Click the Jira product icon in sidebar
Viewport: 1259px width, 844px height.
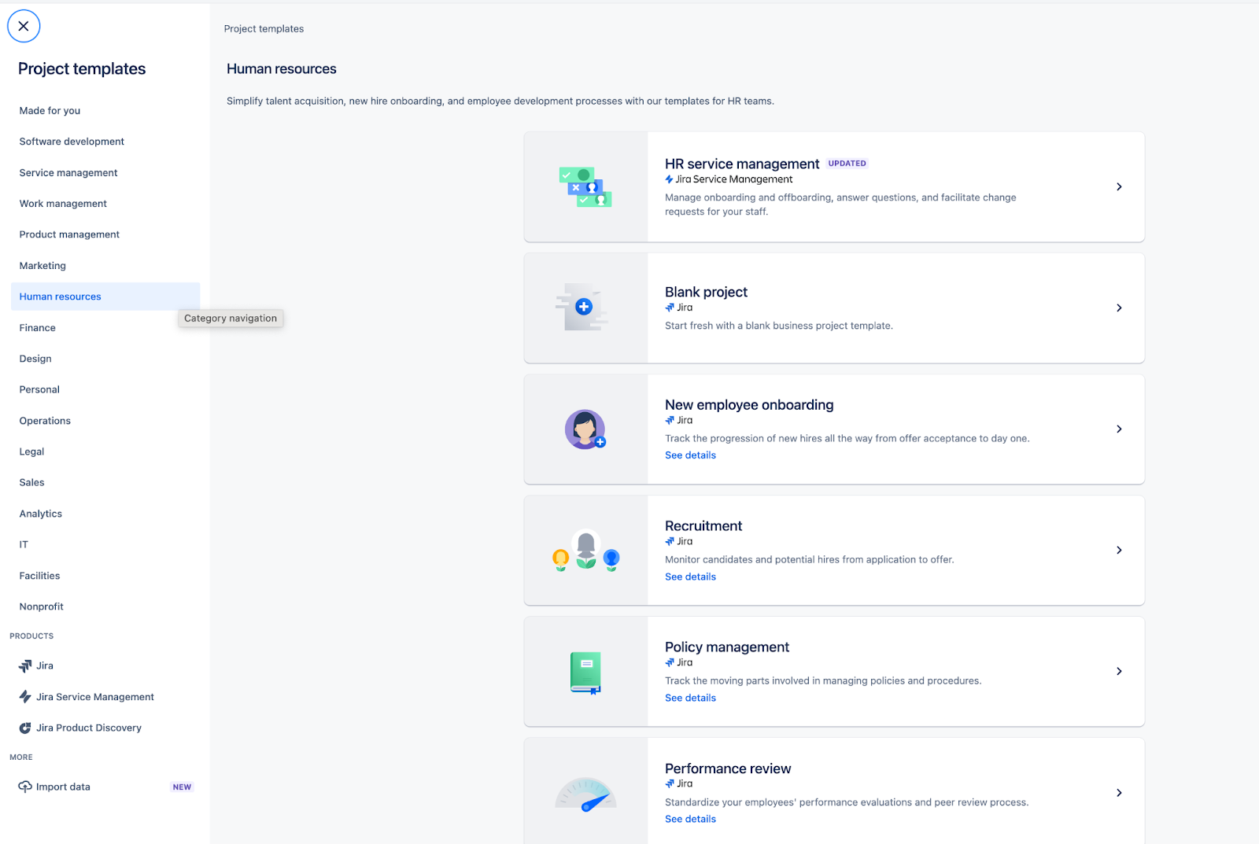click(x=25, y=666)
